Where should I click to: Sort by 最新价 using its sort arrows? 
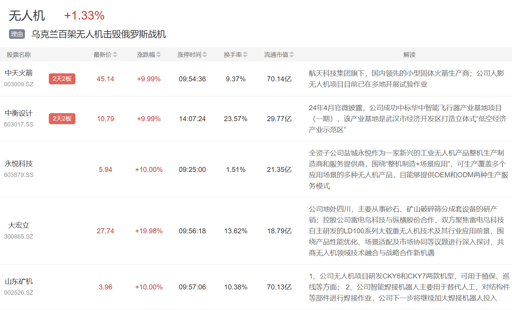coord(115,55)
